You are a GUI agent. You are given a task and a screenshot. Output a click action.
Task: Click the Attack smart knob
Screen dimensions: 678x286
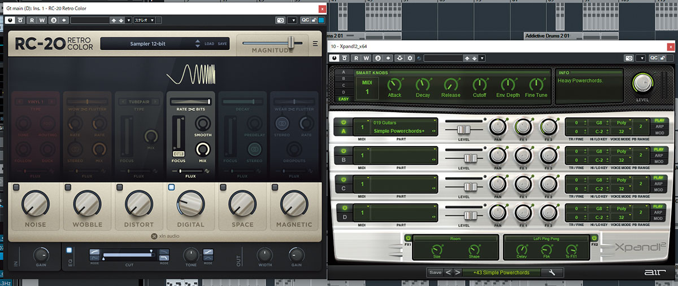394,85
